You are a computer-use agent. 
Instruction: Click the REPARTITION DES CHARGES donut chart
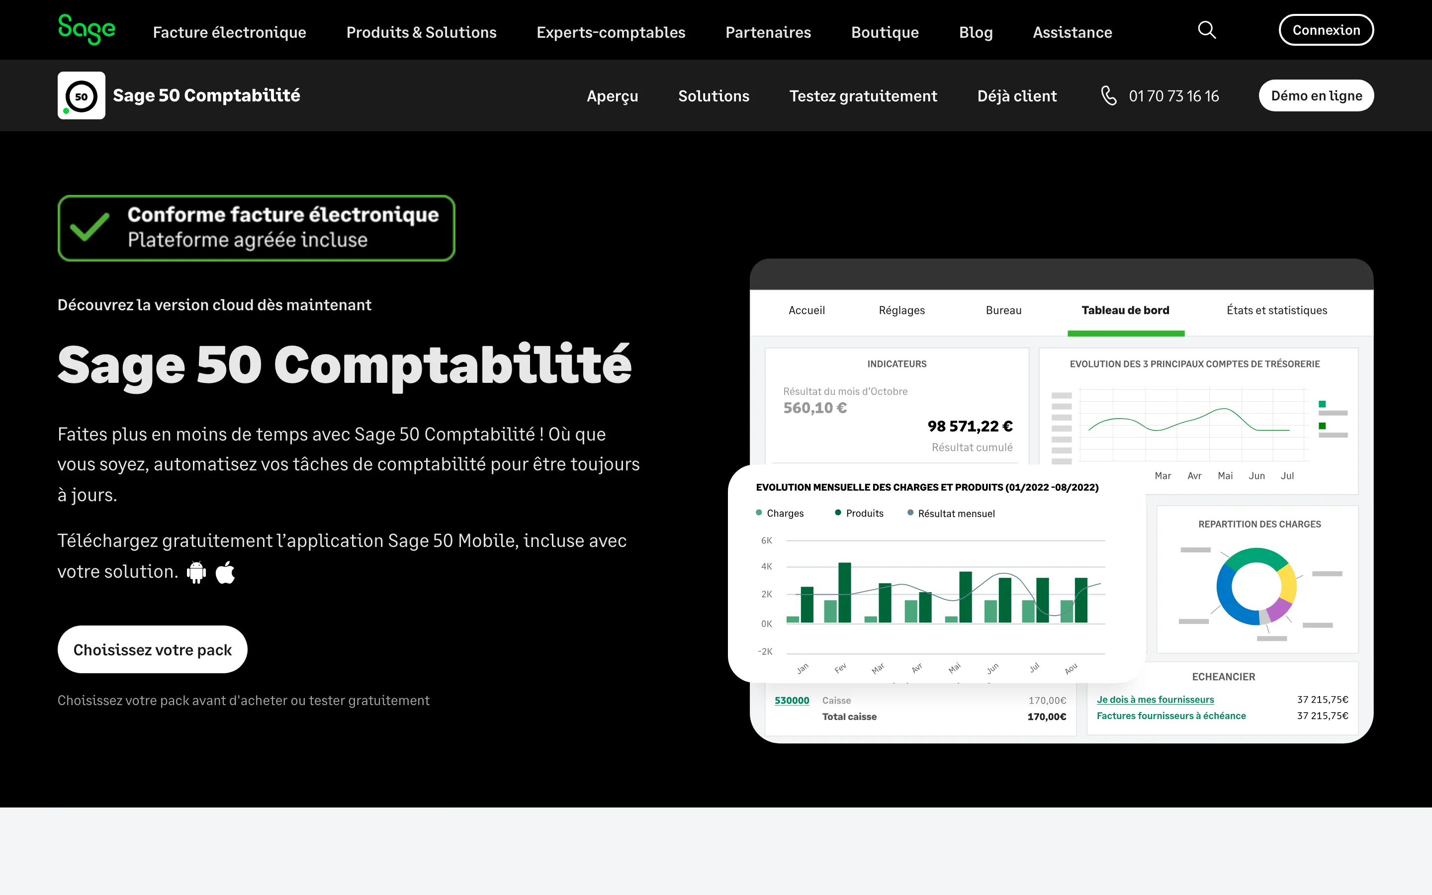pyautogui.click(x=1256, y=587)
